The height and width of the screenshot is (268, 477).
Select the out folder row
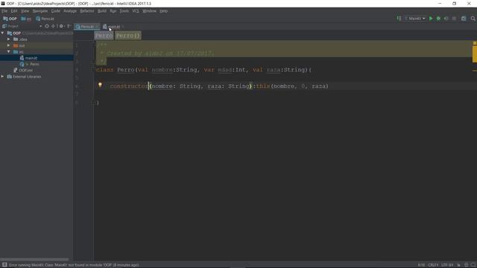click(37, 45)
